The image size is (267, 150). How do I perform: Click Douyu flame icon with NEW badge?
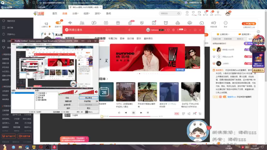(130, 23)
